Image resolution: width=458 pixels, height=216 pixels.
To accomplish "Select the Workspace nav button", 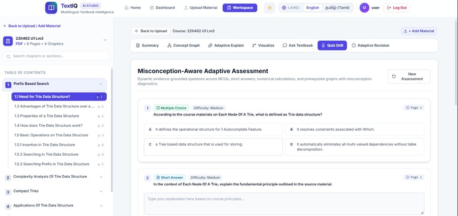I will [x=240, y=8].
